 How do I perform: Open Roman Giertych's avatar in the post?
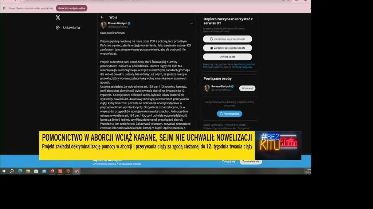pos(103,25)
